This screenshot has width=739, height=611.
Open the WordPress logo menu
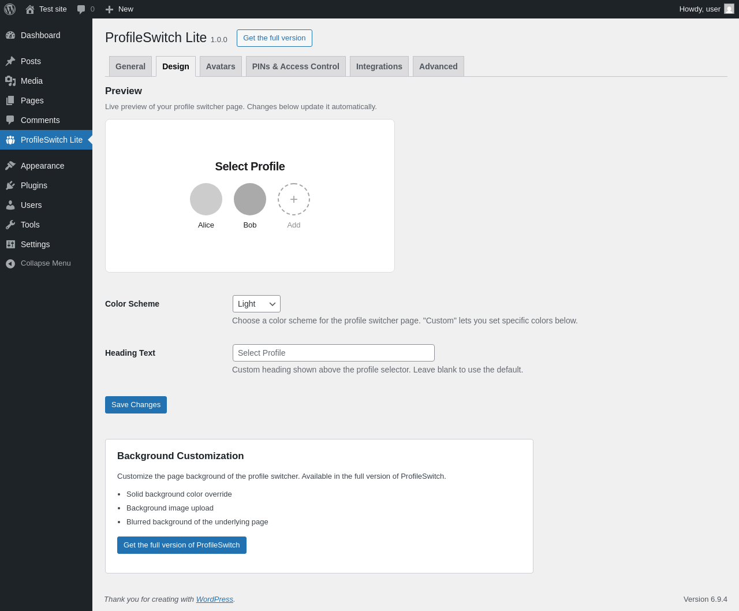pos(10,9)
